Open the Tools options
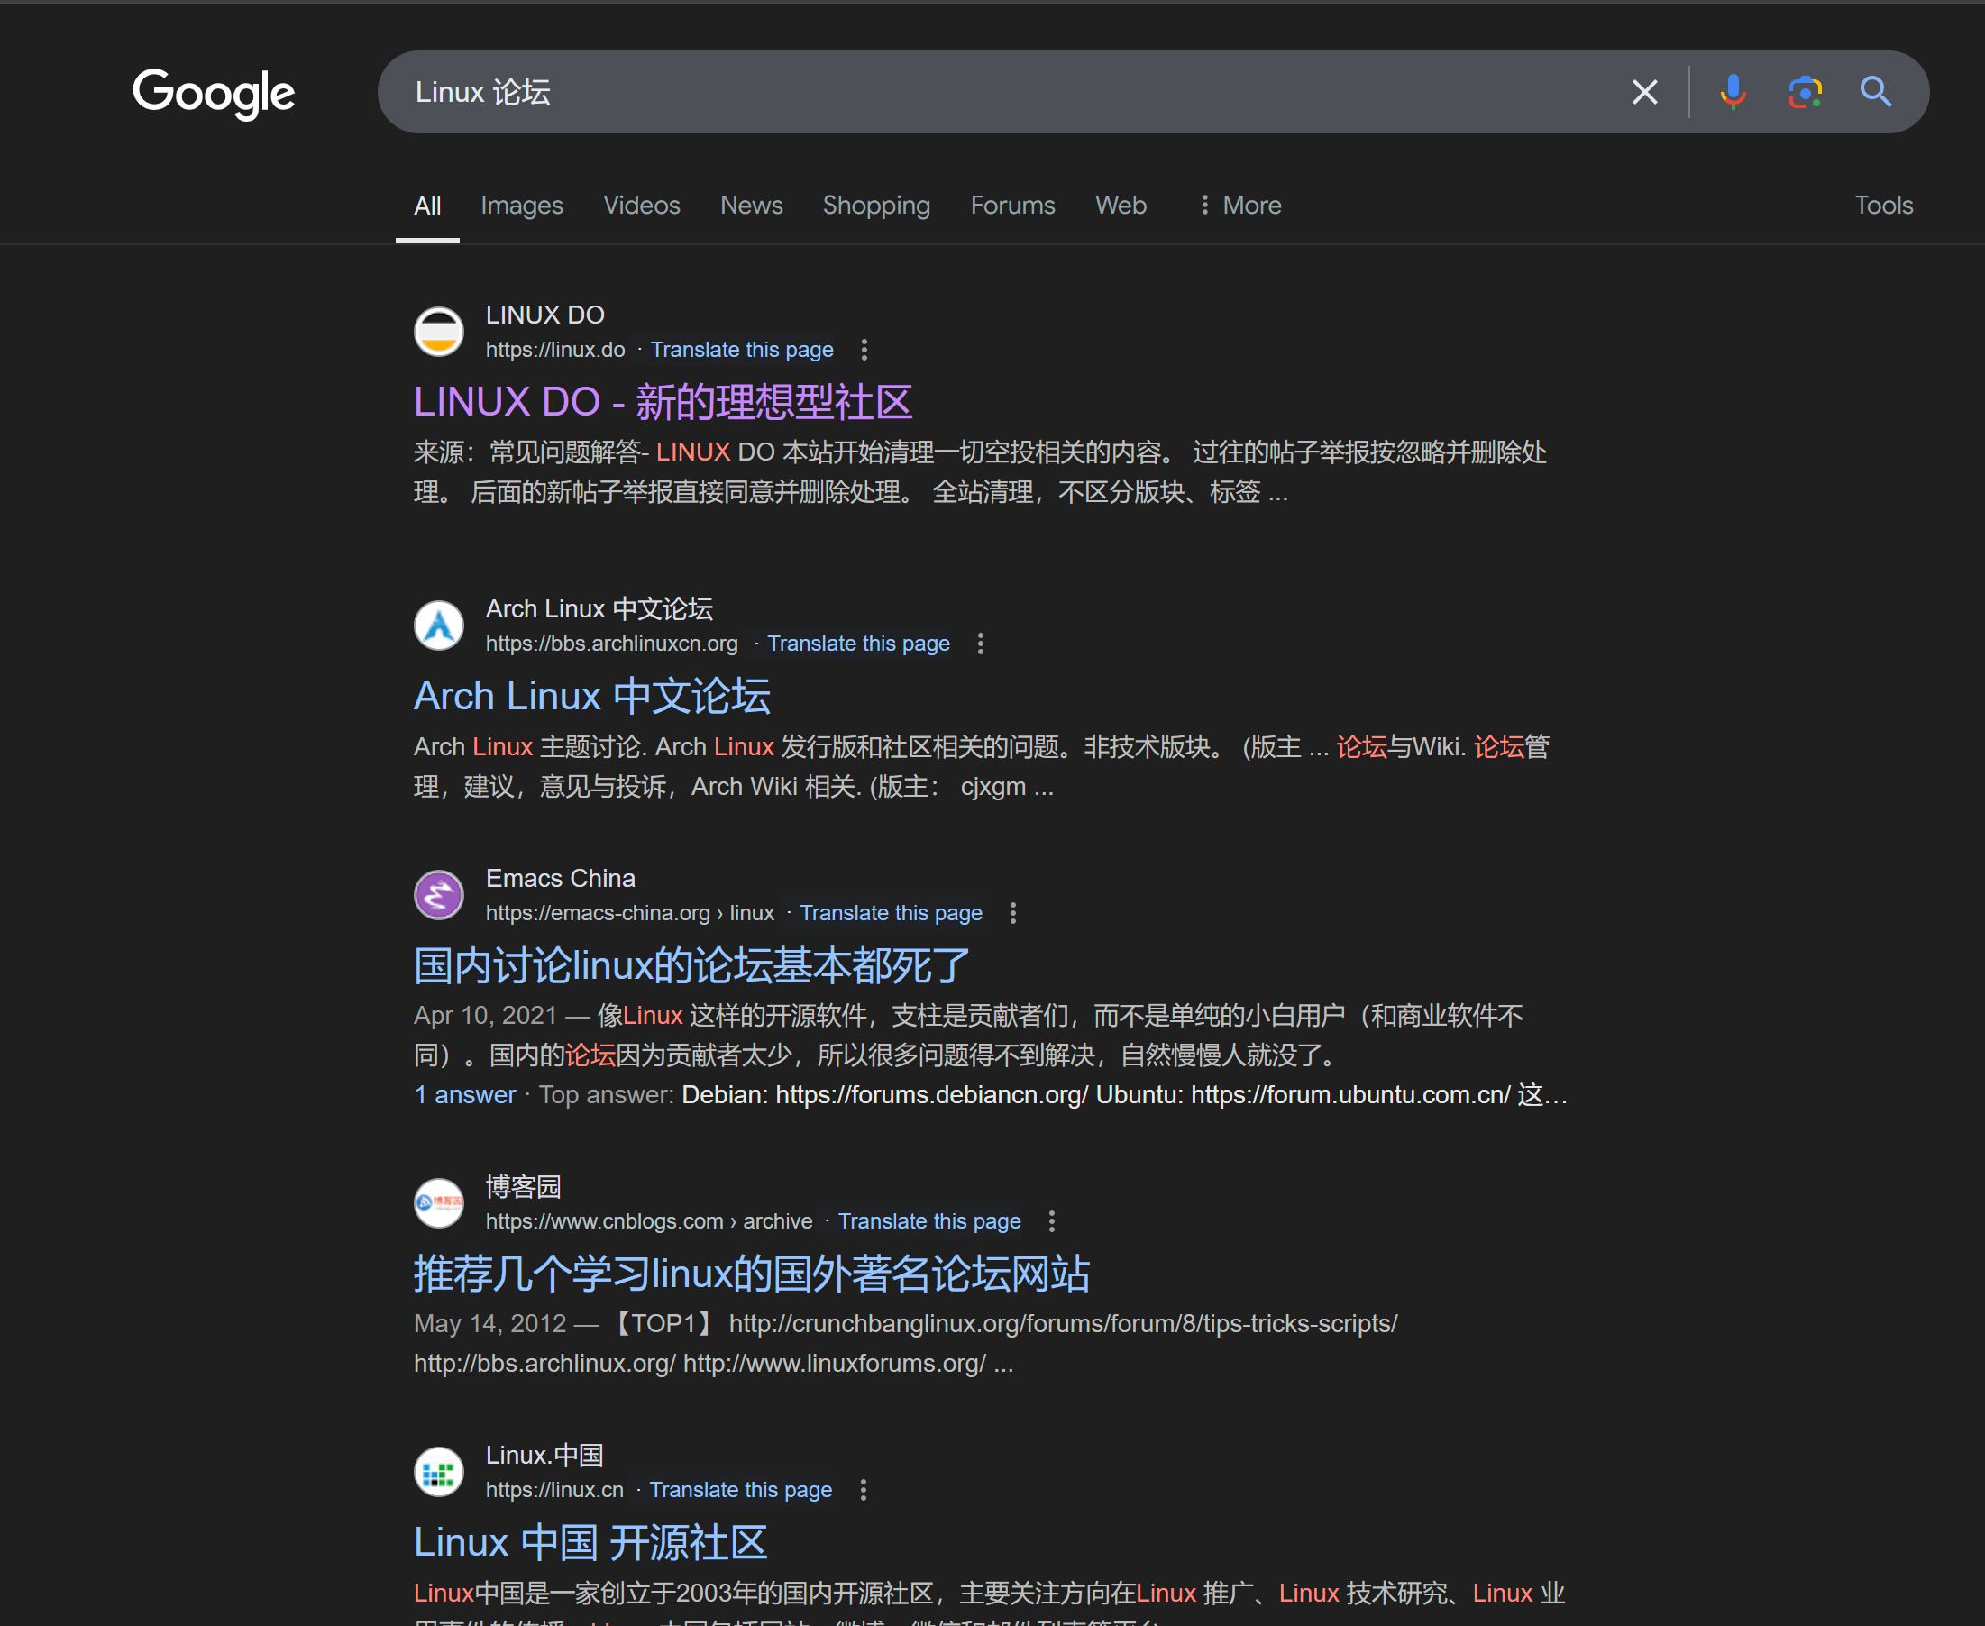This screenshot has width=1985, height=1626. coord(1883,206)
